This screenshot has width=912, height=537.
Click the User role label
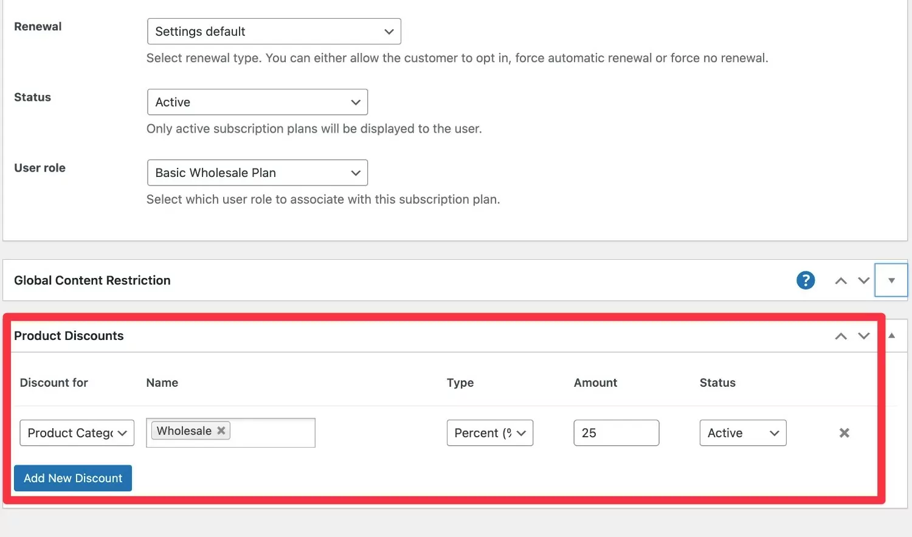(x=40, y=168)
